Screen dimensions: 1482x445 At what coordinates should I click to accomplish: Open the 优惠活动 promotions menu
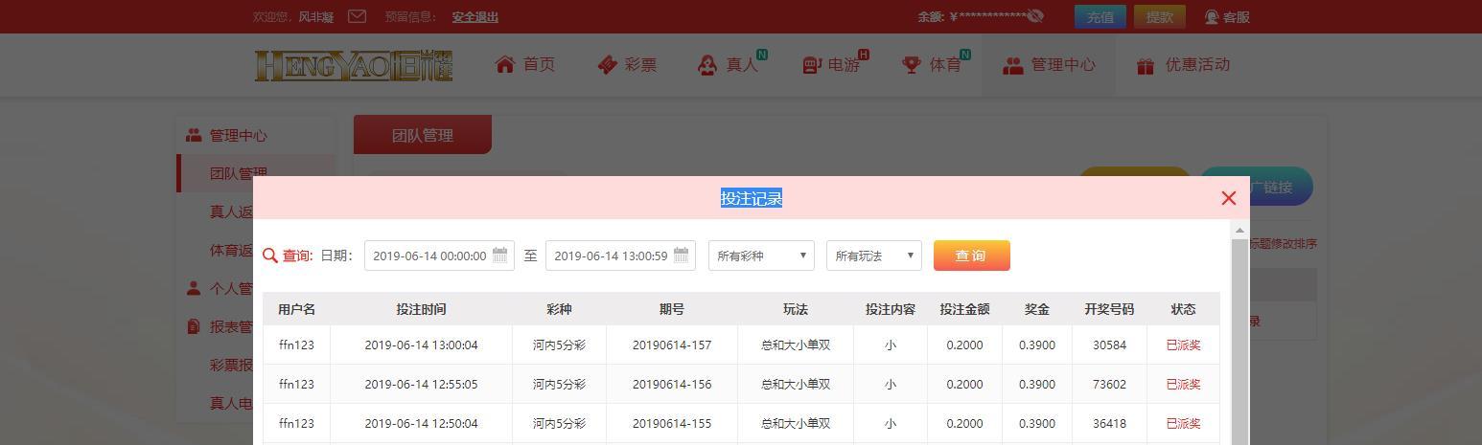pyautogui.click(x=1183, y=65)
